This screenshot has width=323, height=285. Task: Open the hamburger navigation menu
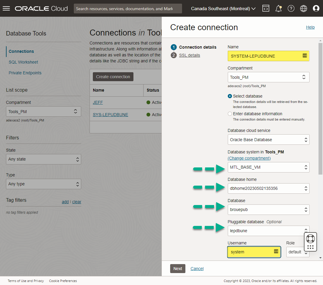[x=6, y=8]
